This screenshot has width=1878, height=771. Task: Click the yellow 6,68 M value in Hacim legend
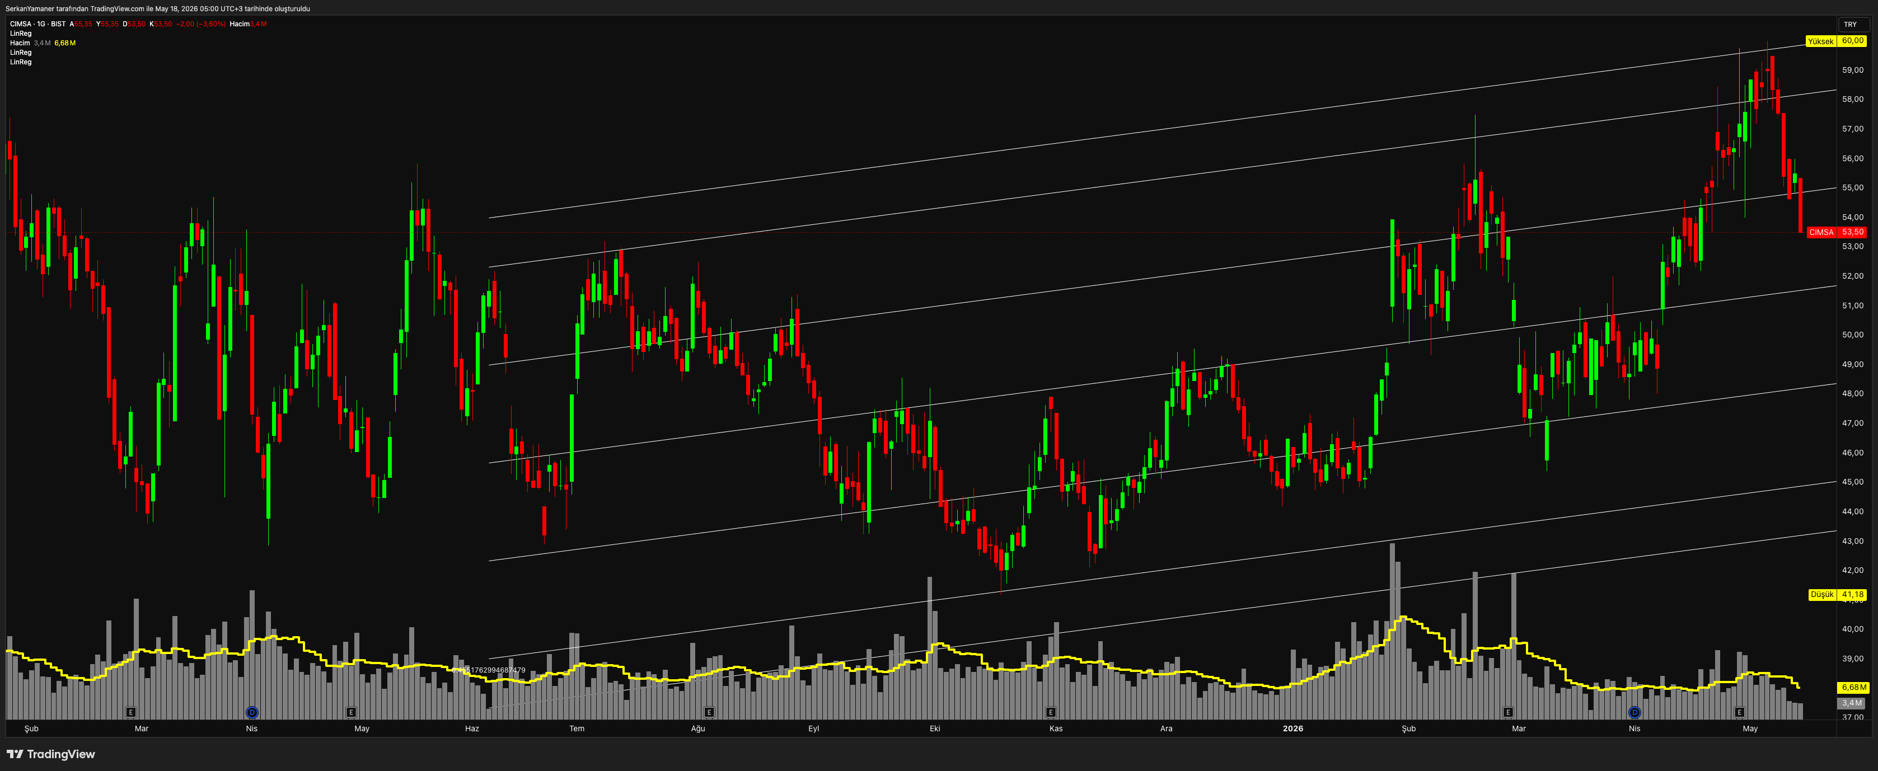click(65, 43)
